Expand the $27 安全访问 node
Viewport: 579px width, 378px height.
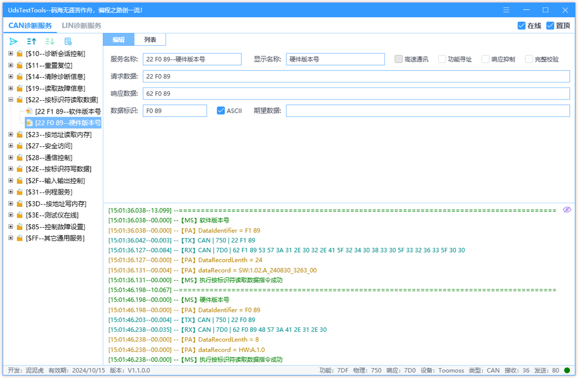(11, 146)
